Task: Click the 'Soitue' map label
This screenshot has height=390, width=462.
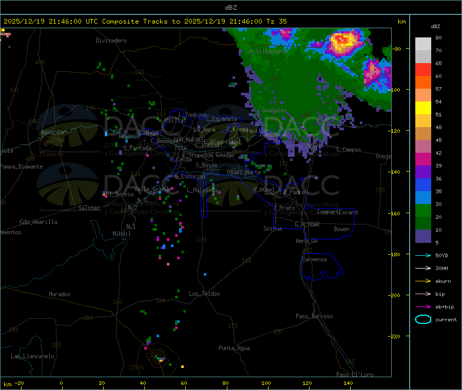Action: [x=273, y=229]
